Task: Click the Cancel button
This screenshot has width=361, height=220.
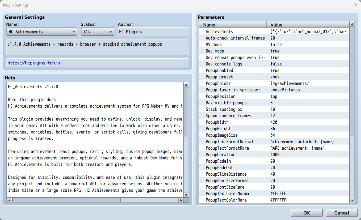Action: [342, 213]
